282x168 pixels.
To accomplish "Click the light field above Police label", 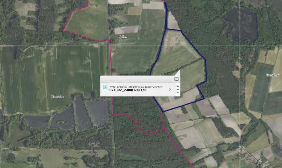I will click(127, 30).
